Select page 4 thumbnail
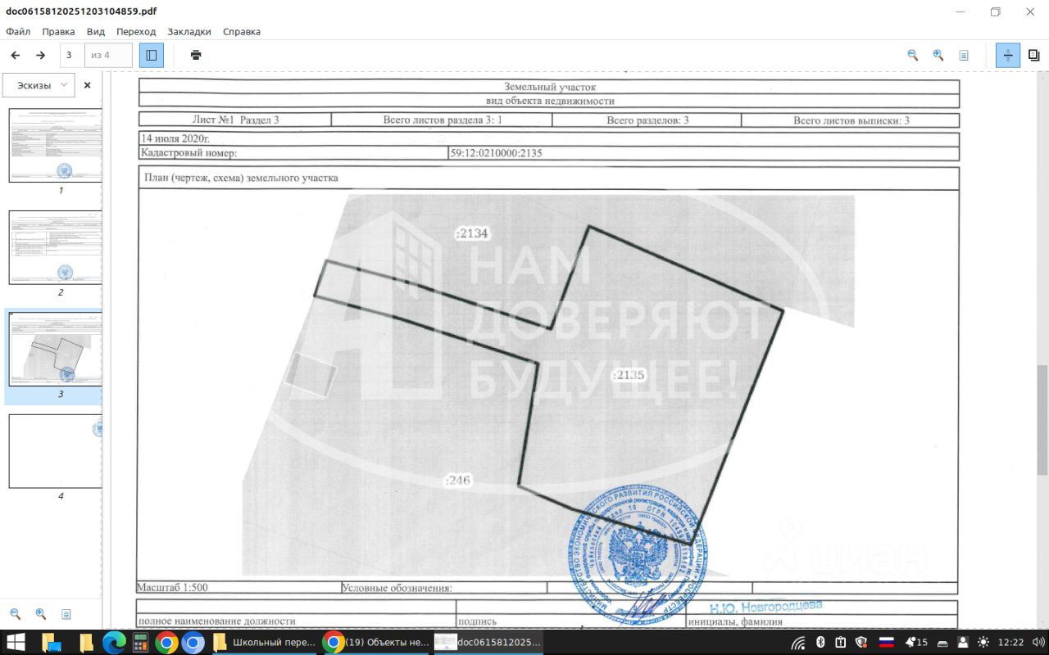Screen dimensions: 1049x655 click(x=56, y=451)
